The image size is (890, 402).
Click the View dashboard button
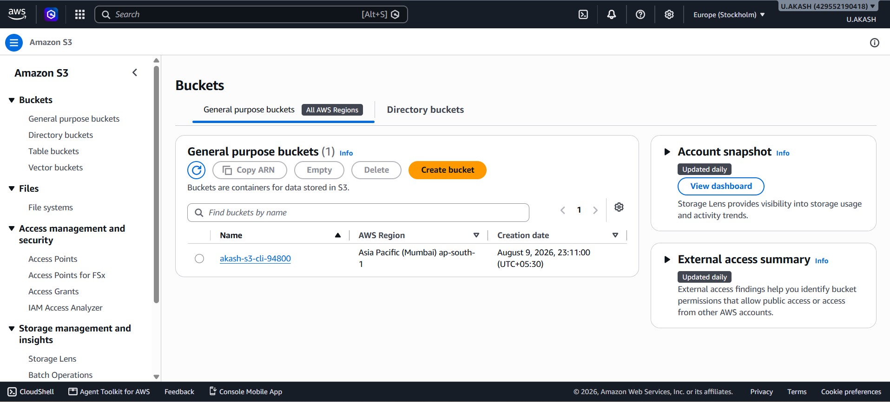point(721,186)
